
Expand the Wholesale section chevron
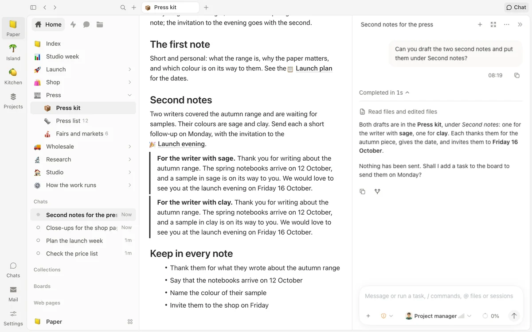(129, 147)
